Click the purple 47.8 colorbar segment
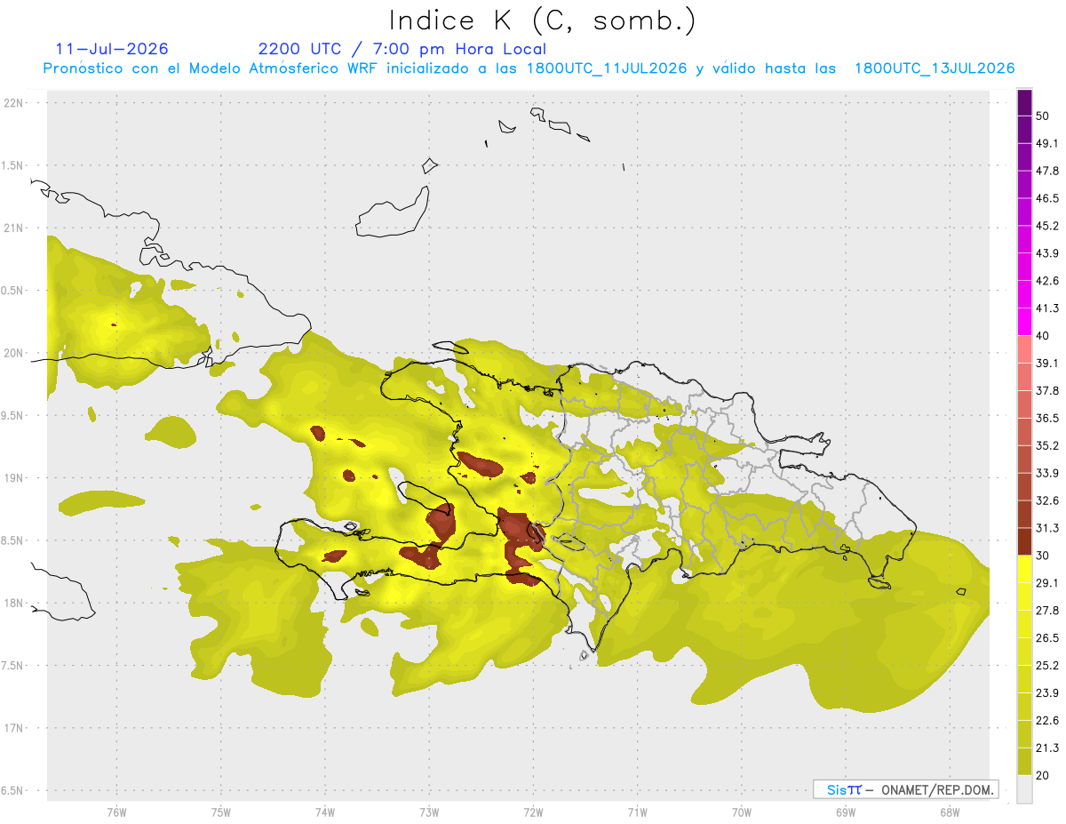 (x=1024, y=157)
